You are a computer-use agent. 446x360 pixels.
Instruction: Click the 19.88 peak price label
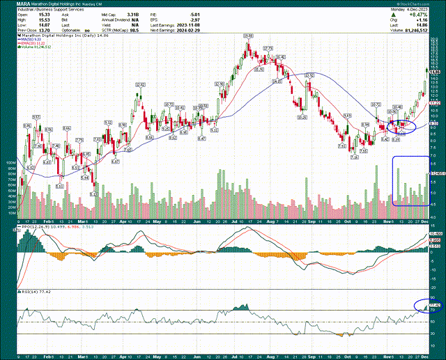coord(247,36)
